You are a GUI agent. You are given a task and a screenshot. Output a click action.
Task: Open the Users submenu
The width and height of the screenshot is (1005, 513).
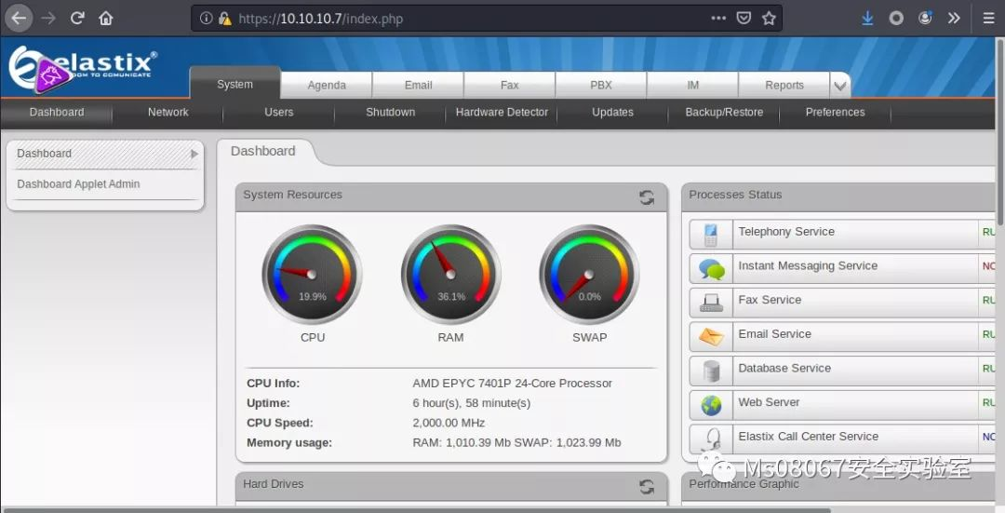coord(279,113)
